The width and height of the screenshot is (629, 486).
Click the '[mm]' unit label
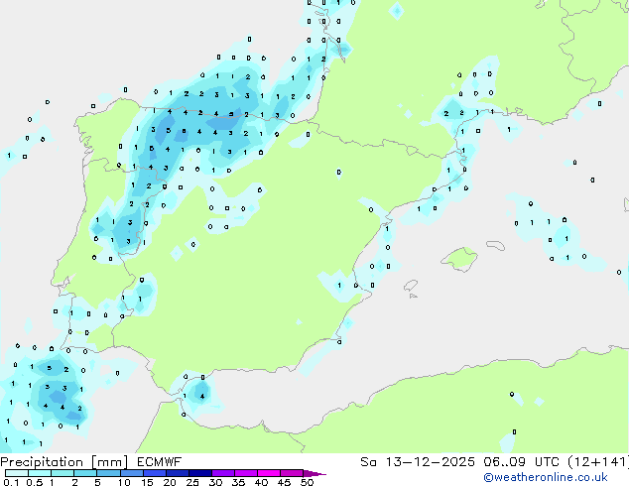[109, 462]
